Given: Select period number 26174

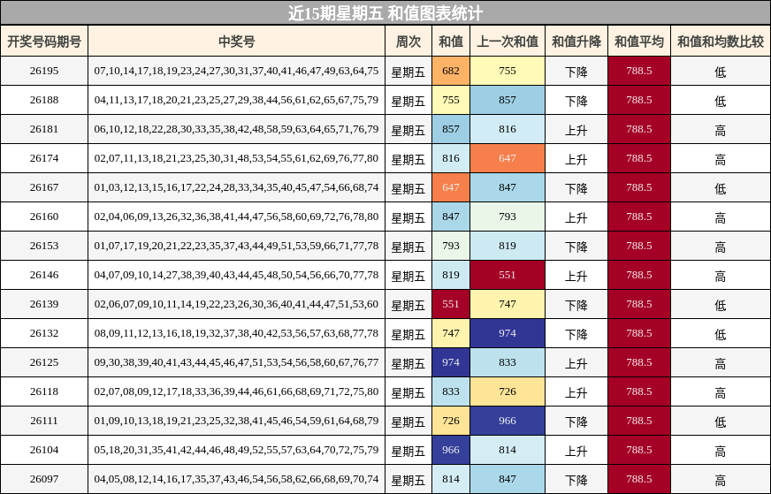Looking at the screenshot, I should tap(44, 158).
